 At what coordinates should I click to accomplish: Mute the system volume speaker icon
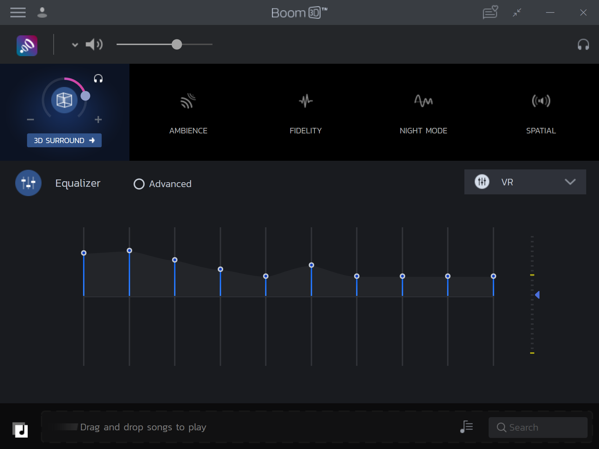[x=94, y=44]
